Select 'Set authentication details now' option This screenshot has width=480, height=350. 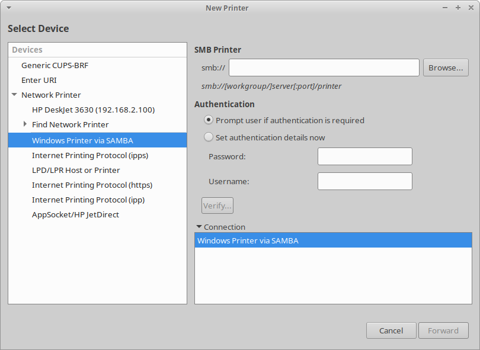click(208, 137)
